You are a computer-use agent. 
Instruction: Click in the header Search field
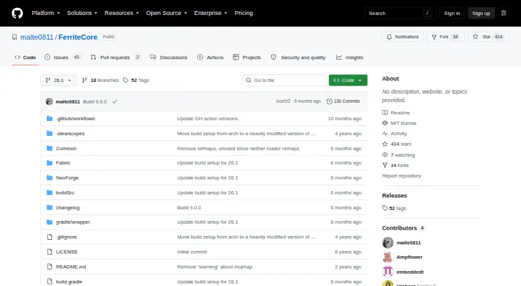pos(400,13)
